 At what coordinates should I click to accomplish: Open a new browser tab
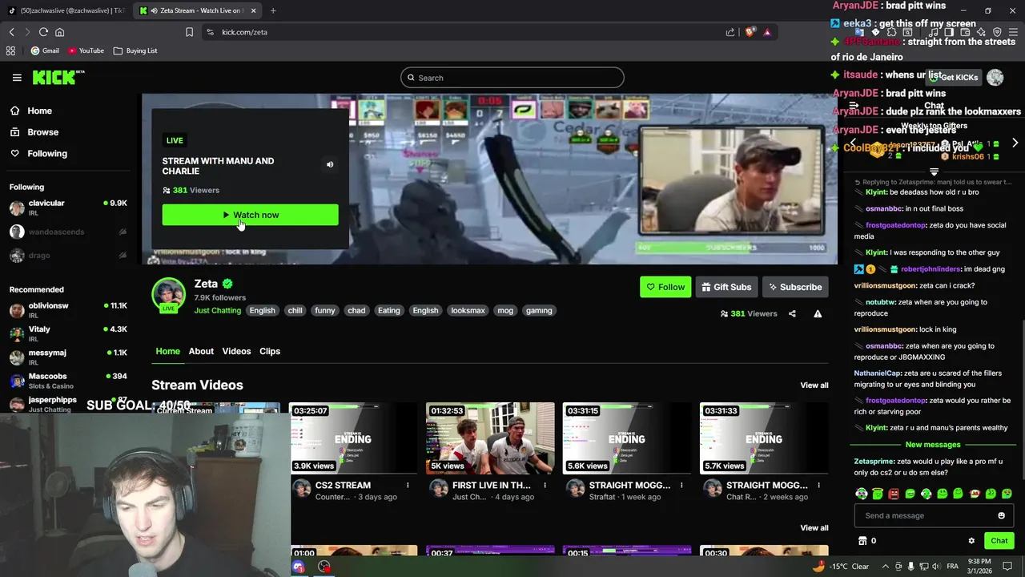coord(273,10)
